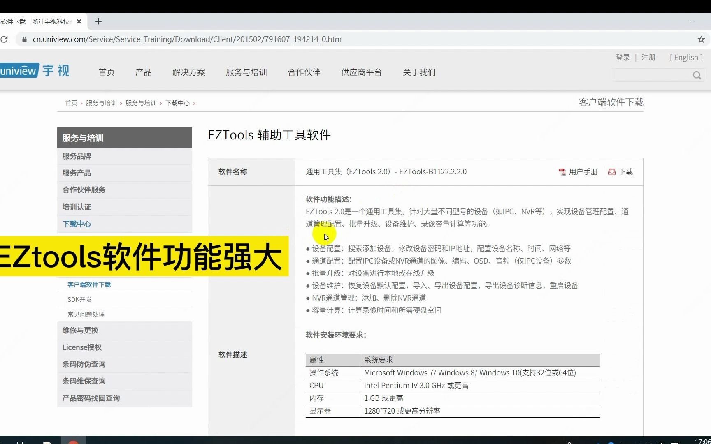Select 产品密码找回查询 in the sidebar
This screenshot has height=444, width=711.
pyautogui.click(x=125, y=398)
